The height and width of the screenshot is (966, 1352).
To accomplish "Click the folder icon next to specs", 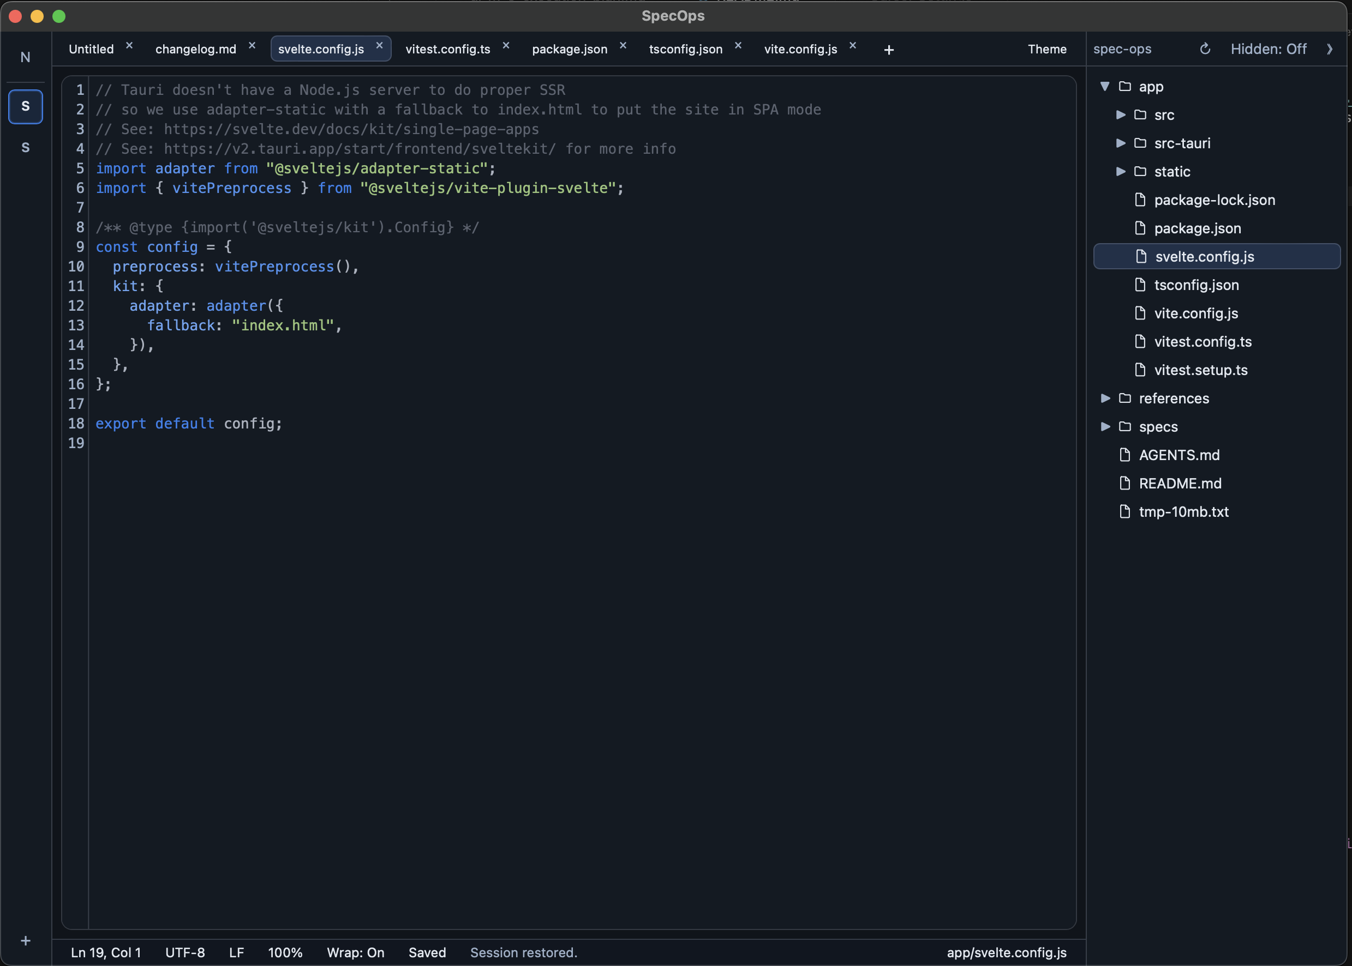I will click(1124, 426).
